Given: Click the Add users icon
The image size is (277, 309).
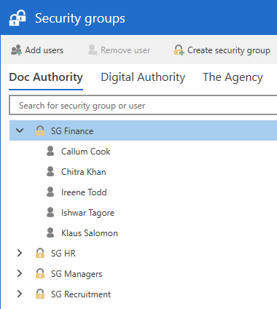Looking at the screenshot, I should point(16,50).
